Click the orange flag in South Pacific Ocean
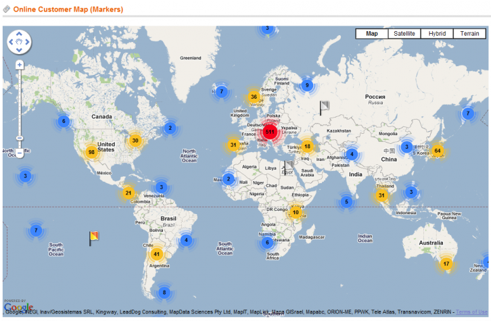 [93, 239]
